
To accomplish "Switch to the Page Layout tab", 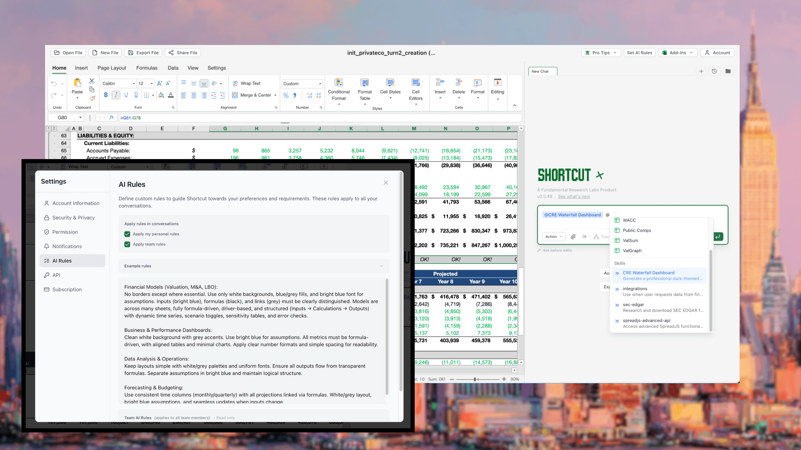I will [112, 68].
